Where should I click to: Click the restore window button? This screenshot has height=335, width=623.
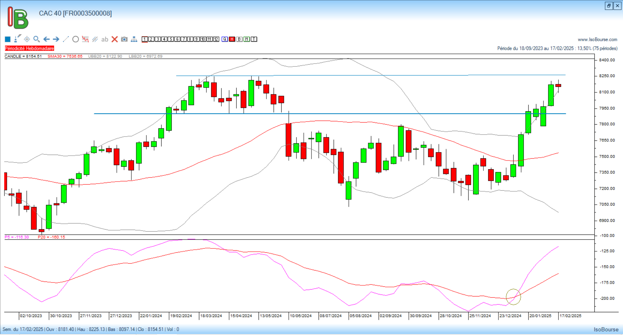coord(609,6)
